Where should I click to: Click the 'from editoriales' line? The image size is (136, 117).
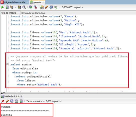click(x=25, y=68)
